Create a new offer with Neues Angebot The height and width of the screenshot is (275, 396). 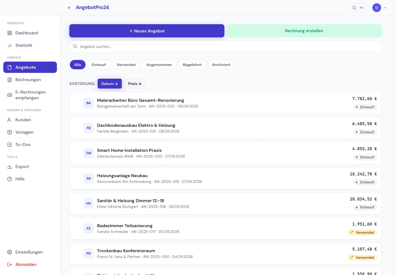(147, 31)
